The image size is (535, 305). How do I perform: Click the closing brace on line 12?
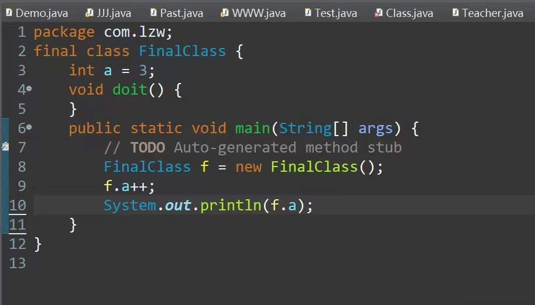[x=38, y=244]
